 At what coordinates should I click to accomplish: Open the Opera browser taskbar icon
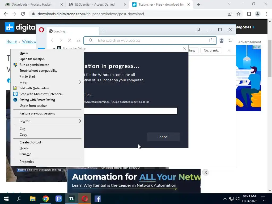point(85,199)
